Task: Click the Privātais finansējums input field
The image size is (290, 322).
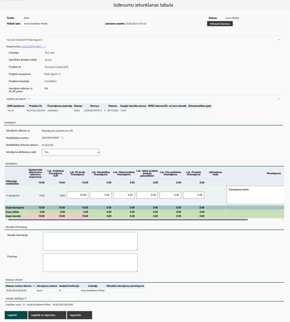Action: pyautogui.click(x=194, y=195)
